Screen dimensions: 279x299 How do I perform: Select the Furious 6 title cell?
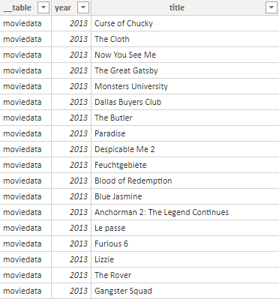(185, 244)
